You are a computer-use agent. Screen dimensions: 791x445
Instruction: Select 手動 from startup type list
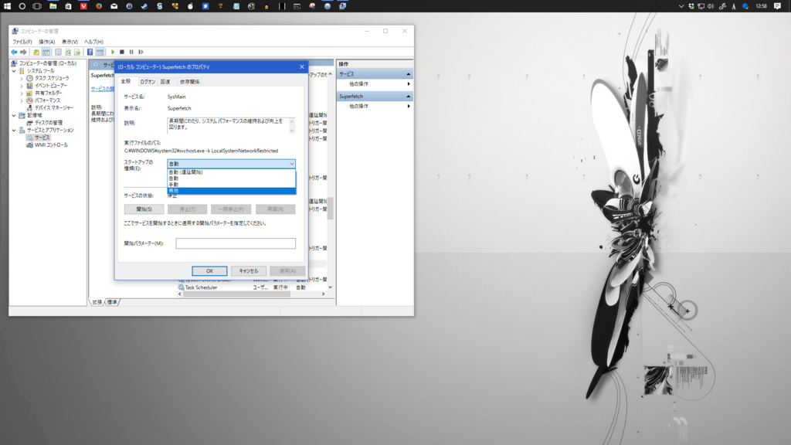click(x=231, y=185)
